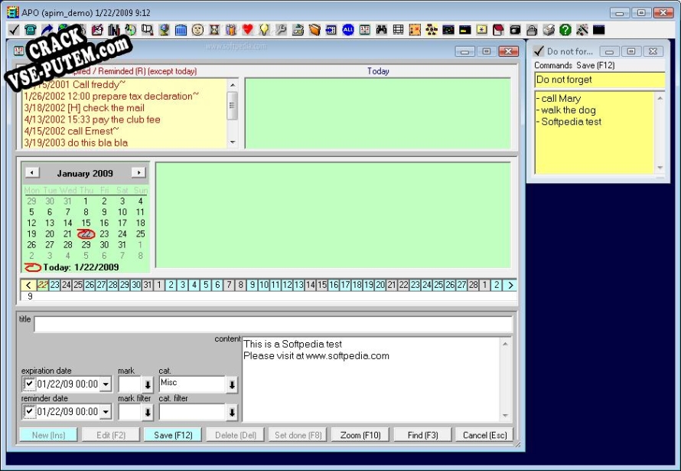Click the Find (F3) button
The image size is (681, 471).
(x=422, y=435)
